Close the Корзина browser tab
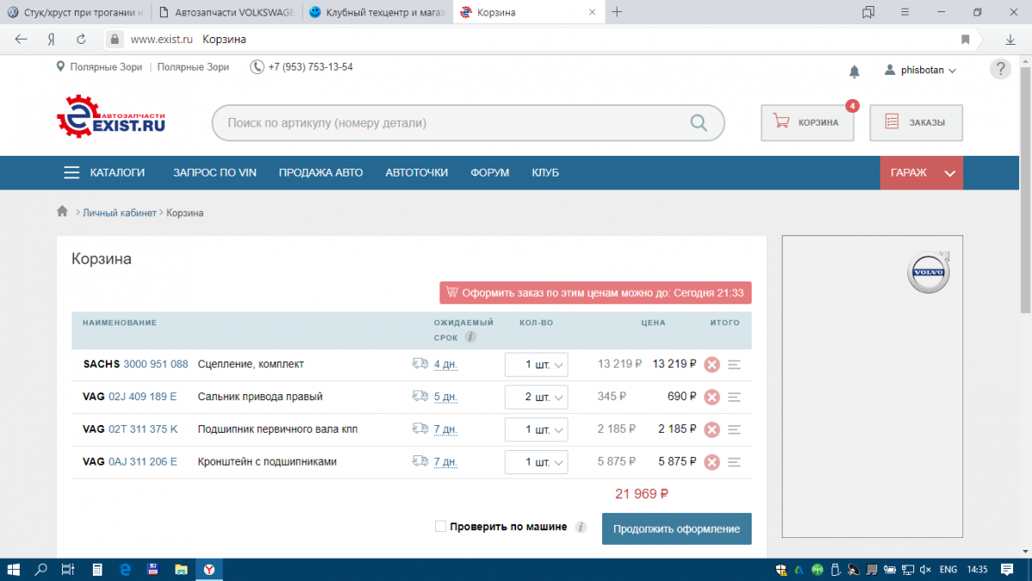1032x581 pixels. point(592,12)
